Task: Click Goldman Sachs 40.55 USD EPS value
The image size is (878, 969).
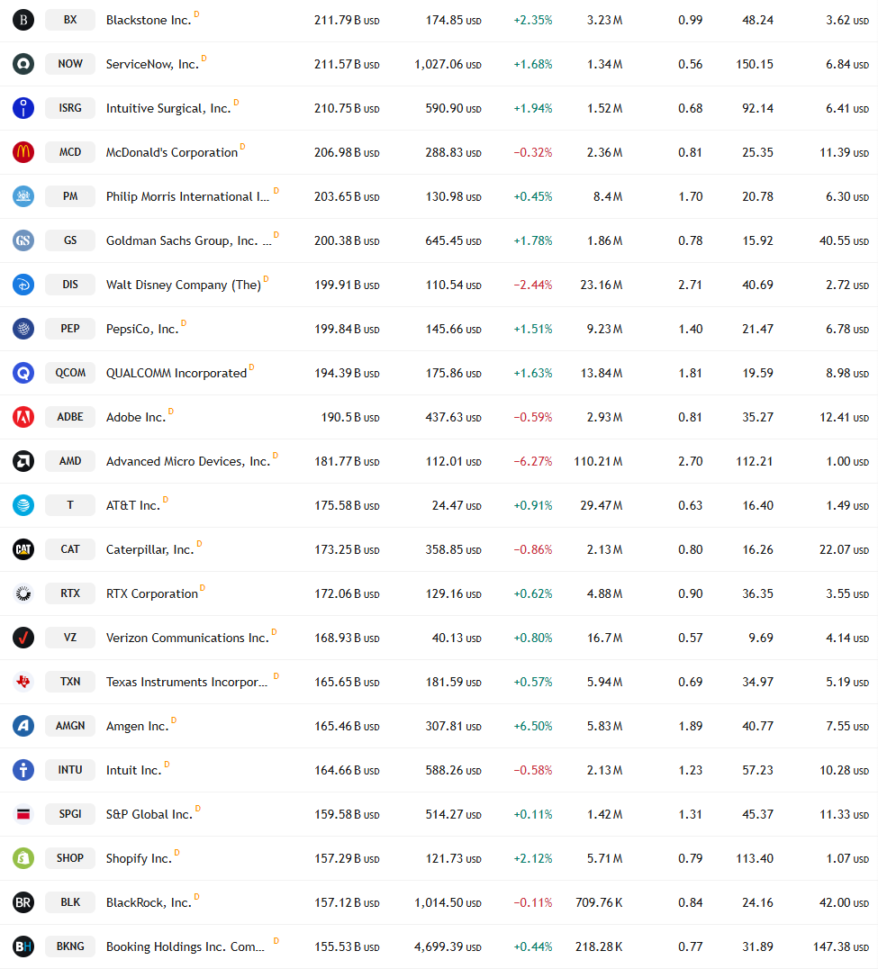Action: pos(844,241)
